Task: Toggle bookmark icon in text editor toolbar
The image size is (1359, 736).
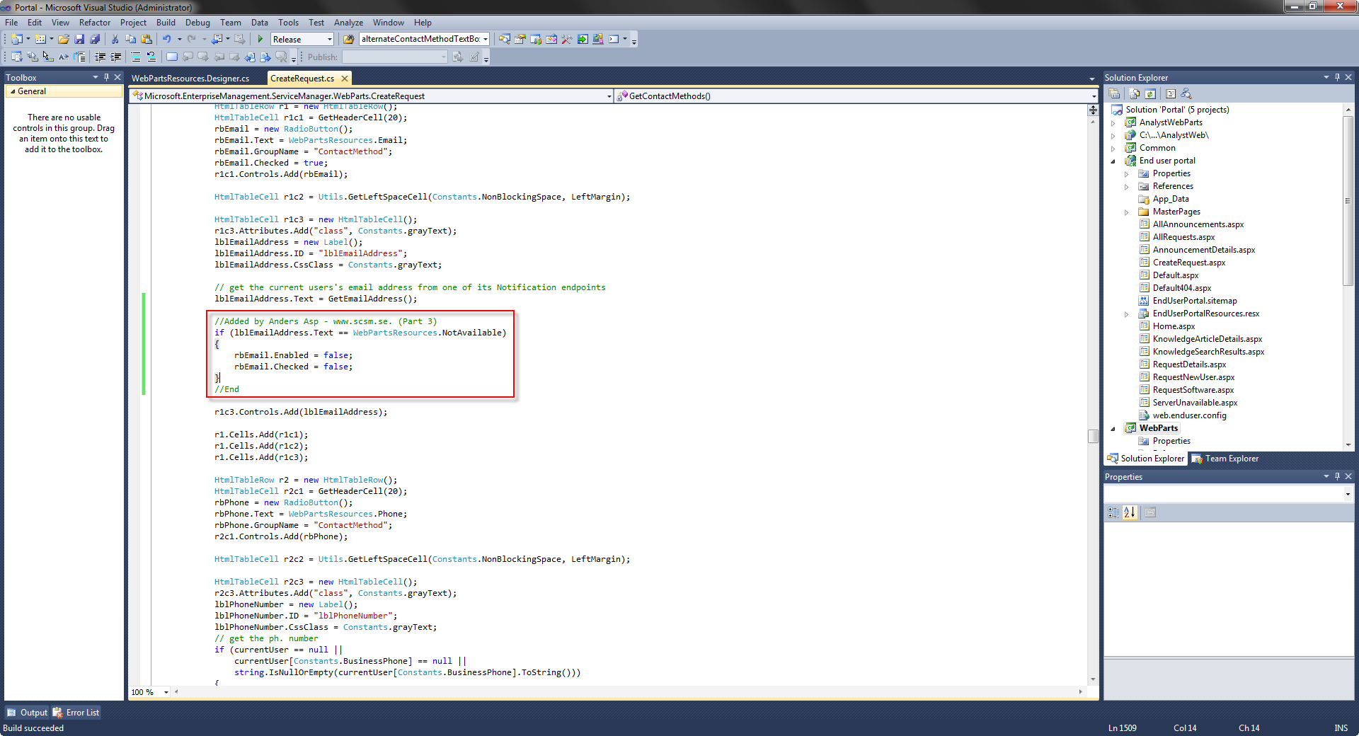Action: click(x=172, y=57)
